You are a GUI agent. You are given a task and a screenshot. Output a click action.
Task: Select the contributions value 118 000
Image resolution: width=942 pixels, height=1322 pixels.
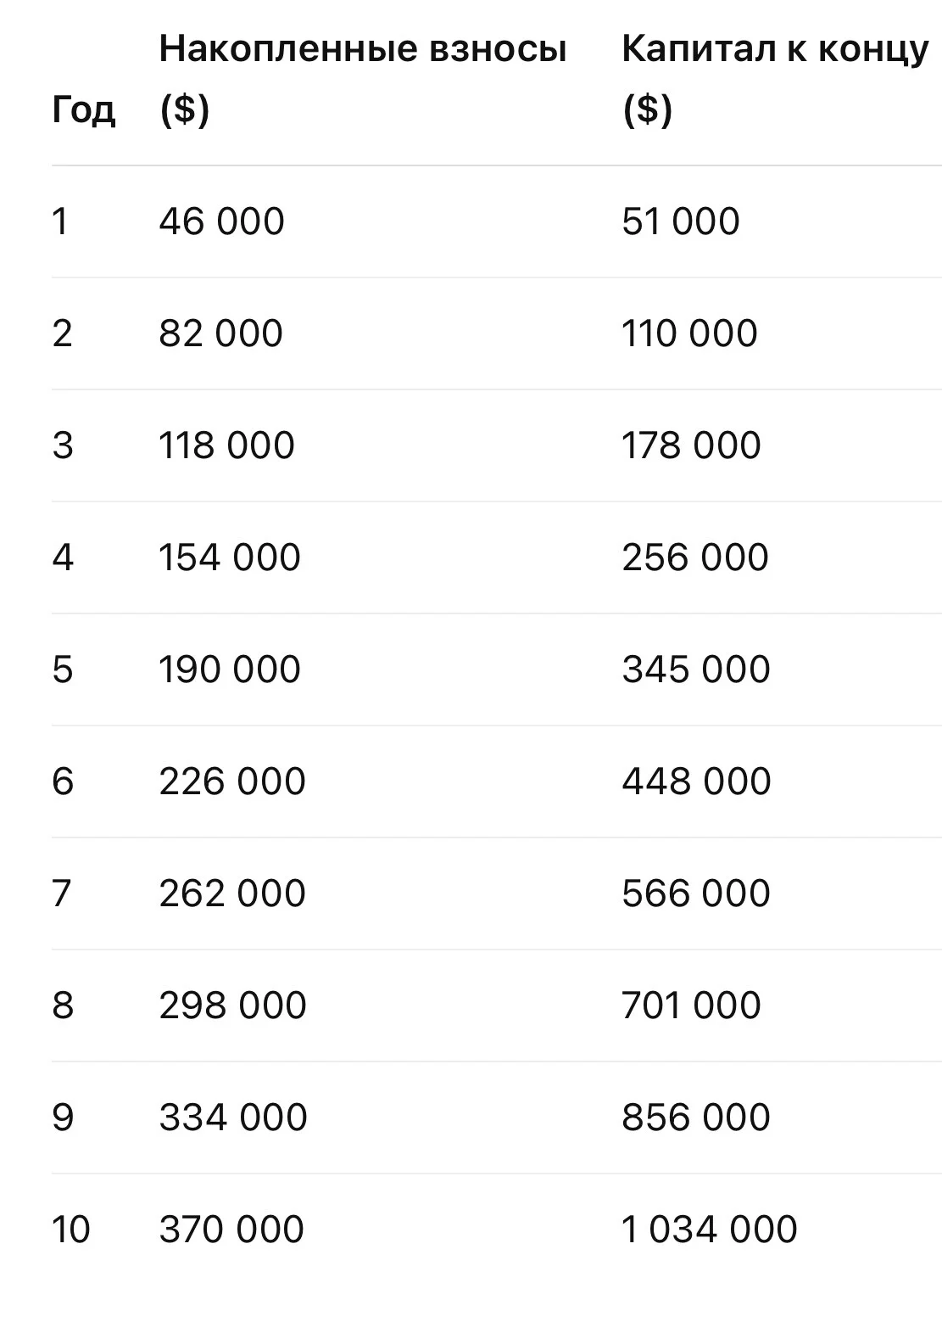click(227, 445)
